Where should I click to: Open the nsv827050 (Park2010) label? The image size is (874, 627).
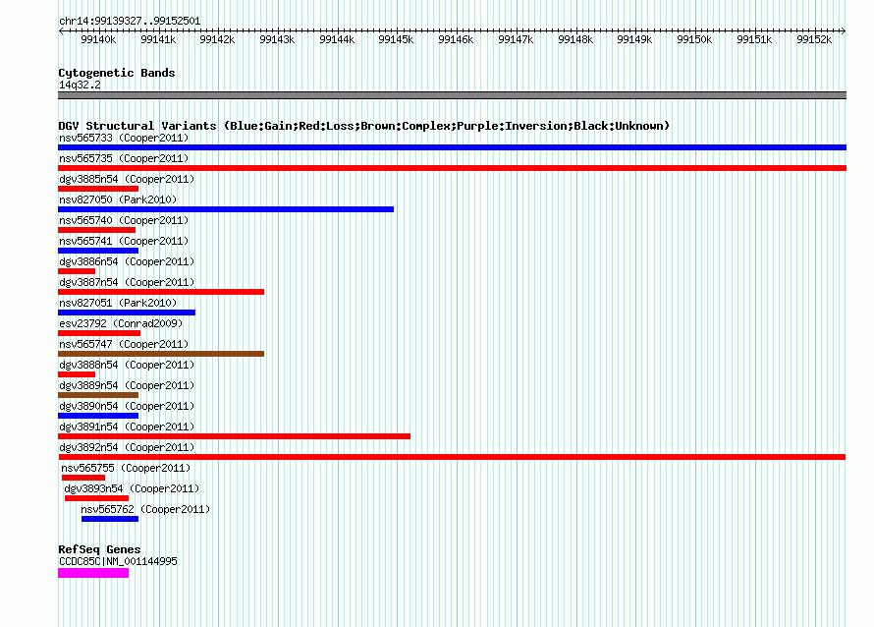click(118, 199)
